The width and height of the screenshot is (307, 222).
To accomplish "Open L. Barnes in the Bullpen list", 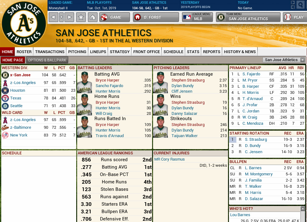I will [x=253, y=168].
